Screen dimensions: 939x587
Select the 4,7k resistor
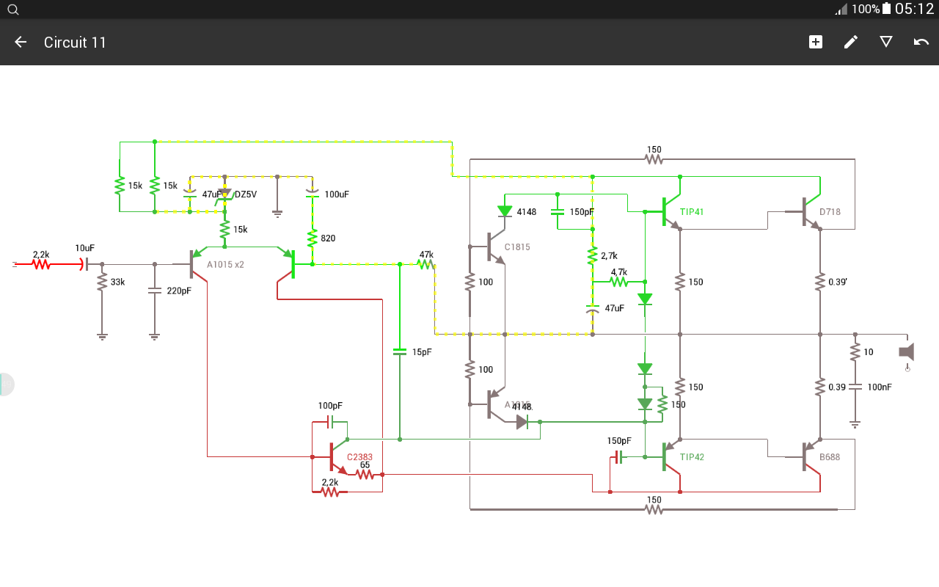tap(619, 282)
